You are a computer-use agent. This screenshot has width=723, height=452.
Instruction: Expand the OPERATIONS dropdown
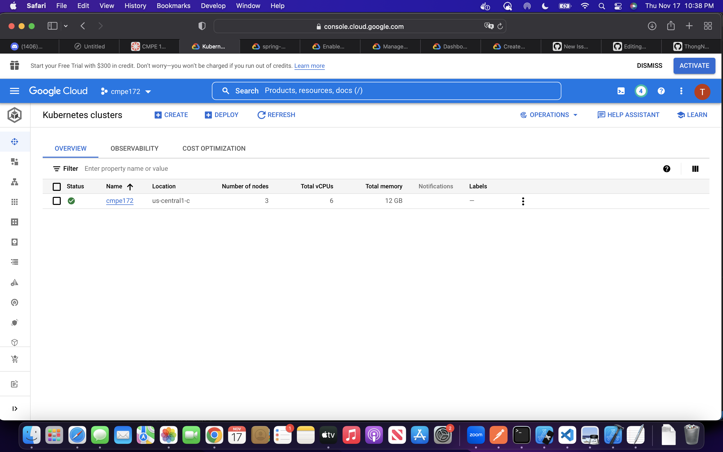pos(549,115)
